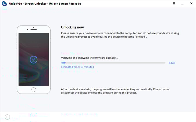This screenshot has height=122, width=196.
Task: Click the unlocking progress bar
Action: pyautogui.click(x=113, y=63)
